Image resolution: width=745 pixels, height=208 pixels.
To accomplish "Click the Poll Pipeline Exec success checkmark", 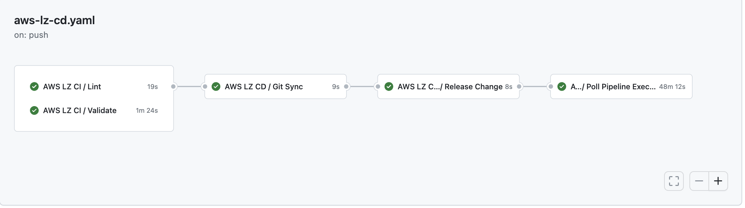I will coord(562,86).
